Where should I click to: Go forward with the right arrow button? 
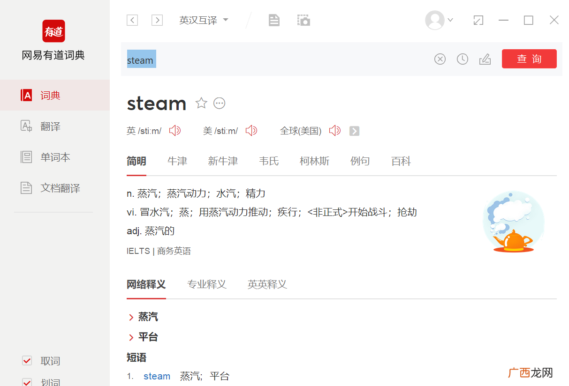click(x=157, y=20)
